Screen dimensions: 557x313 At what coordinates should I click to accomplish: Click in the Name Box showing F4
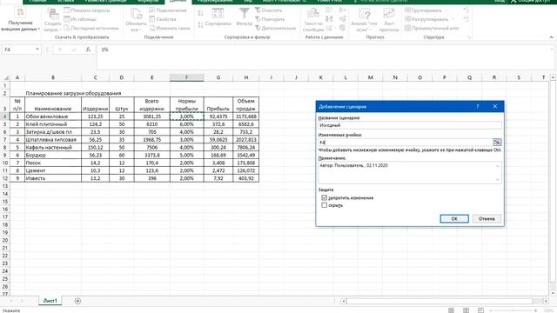click(18, 50)
